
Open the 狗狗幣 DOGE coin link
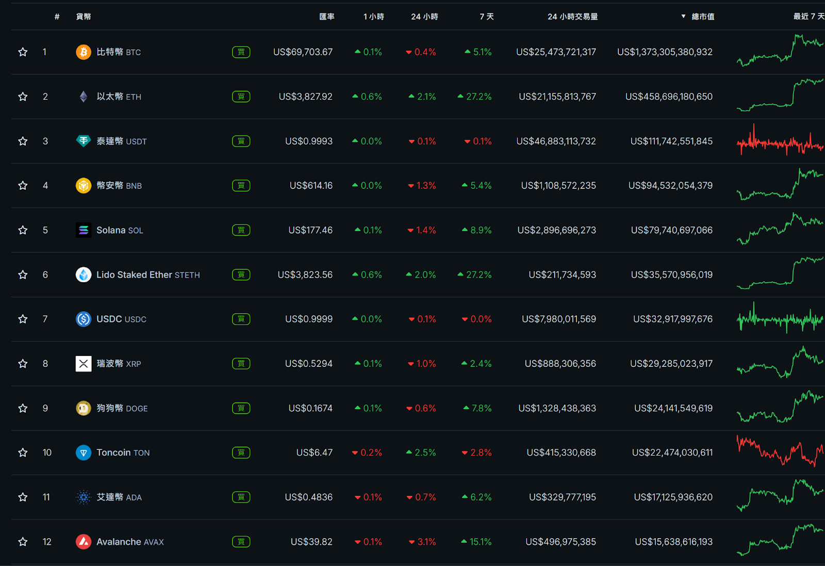click(x=122, y=408)
